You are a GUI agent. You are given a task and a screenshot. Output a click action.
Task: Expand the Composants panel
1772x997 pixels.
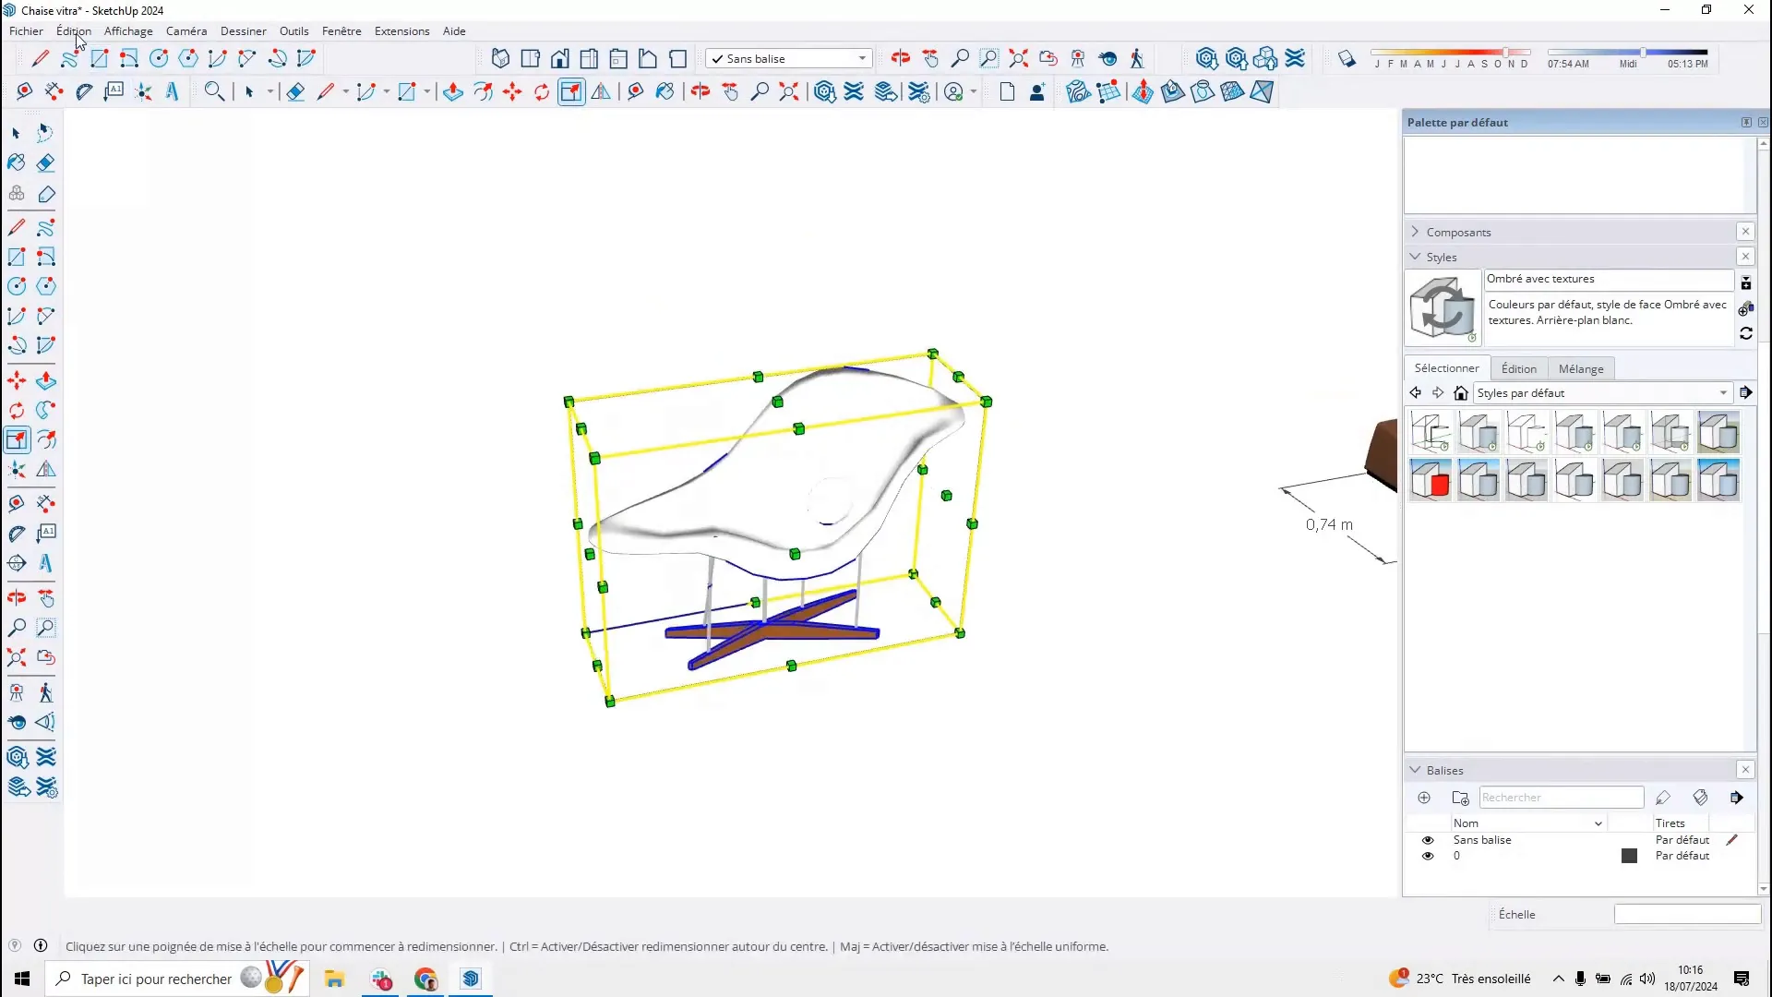tap(1416, 232)
